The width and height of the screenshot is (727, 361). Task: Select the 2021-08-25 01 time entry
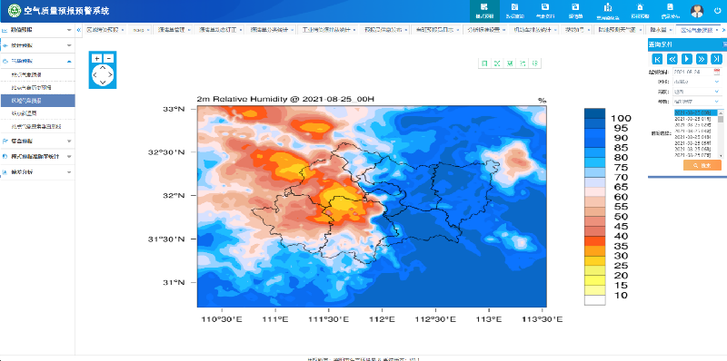click(x=692, y=119)
